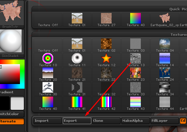Click the FillLayer button
The image size is (187, 132).
point(165,121)
